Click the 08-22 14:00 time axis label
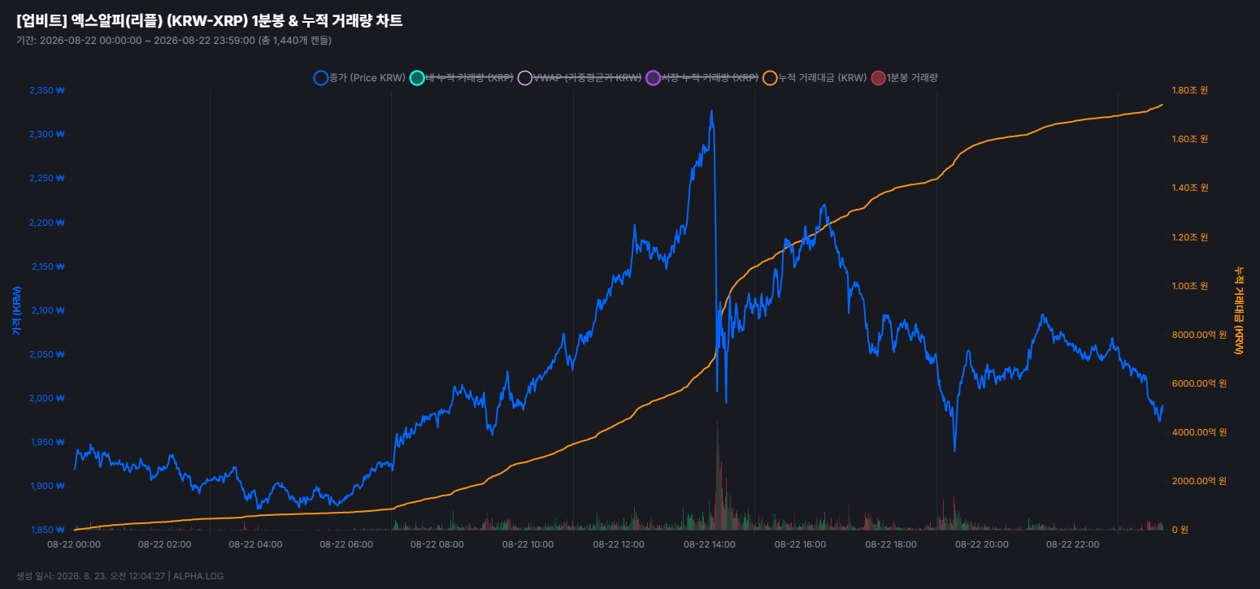 click(x=710, y=544)
